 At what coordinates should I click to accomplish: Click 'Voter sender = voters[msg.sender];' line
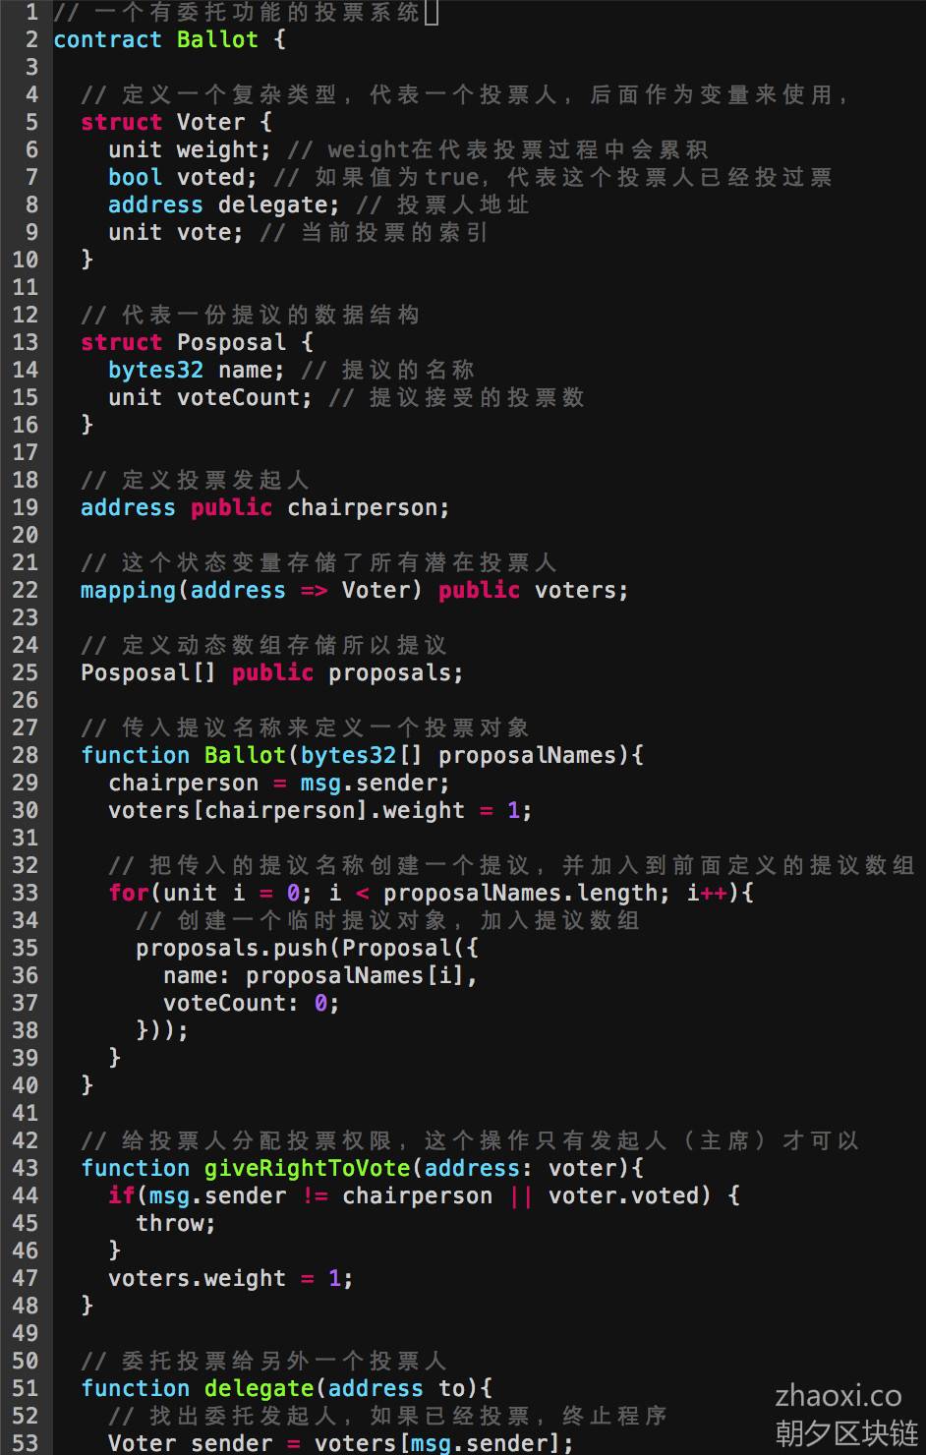pos(341,1443)
